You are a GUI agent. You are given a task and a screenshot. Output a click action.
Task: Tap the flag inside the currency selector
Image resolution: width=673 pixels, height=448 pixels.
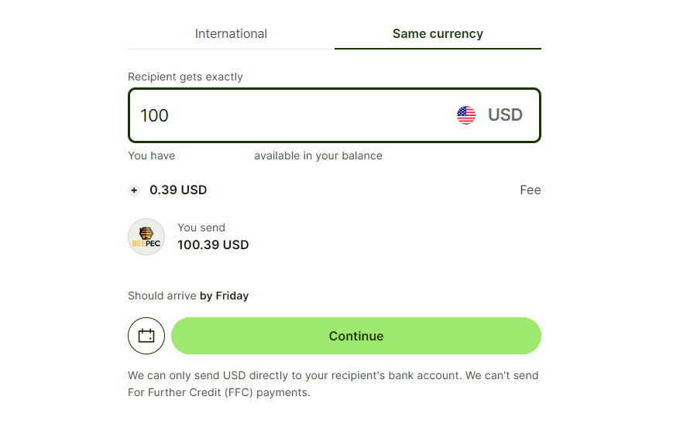point(465,115)
